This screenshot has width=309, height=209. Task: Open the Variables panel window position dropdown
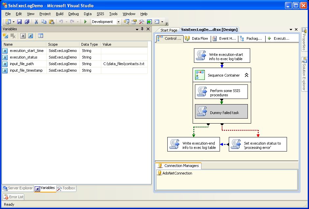[x=137, y=29]
